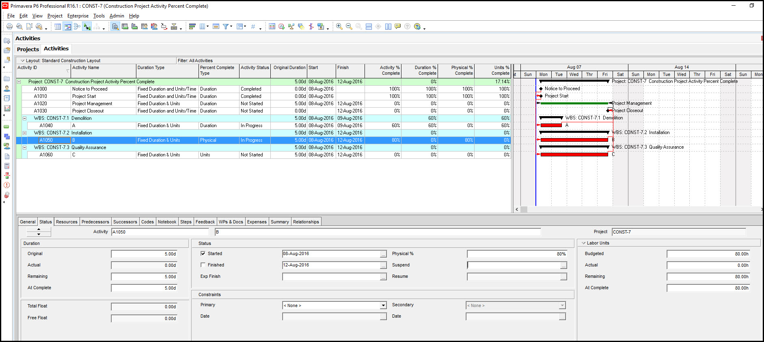Click the Activity % Complete column header
764x342 pixels.
click(x=383, y=71)
